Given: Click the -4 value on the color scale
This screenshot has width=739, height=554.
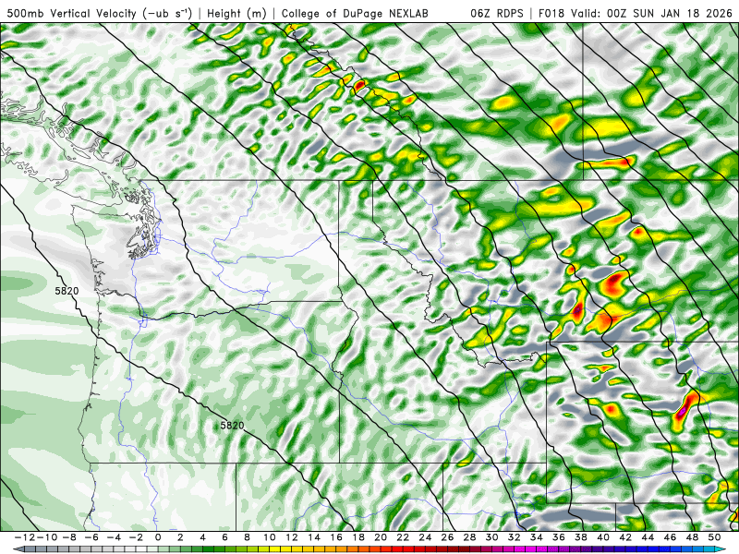Looking at the screenshot, I should coord(113,537).
